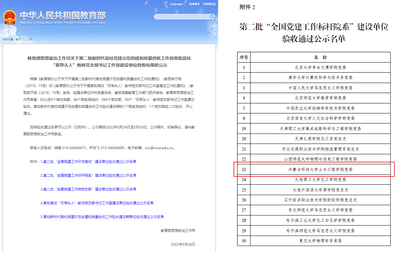Screen dimensions: 411x254
Task: Click the zxc@moe.edu.cn email address
Action: (x=159, y=148)
